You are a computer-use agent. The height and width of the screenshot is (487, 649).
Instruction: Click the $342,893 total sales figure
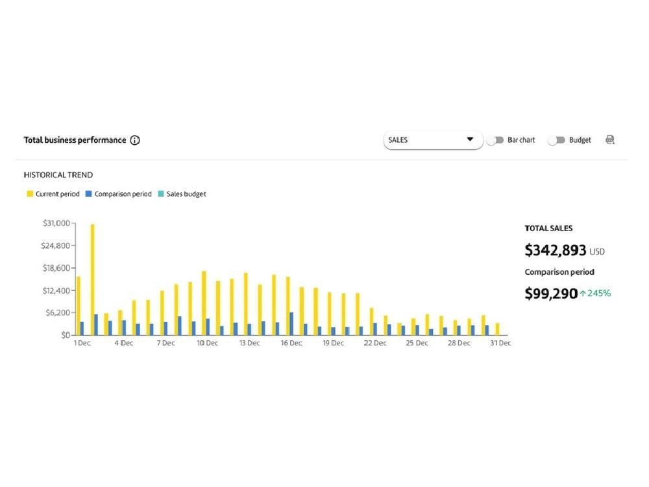tap(555, 250)
